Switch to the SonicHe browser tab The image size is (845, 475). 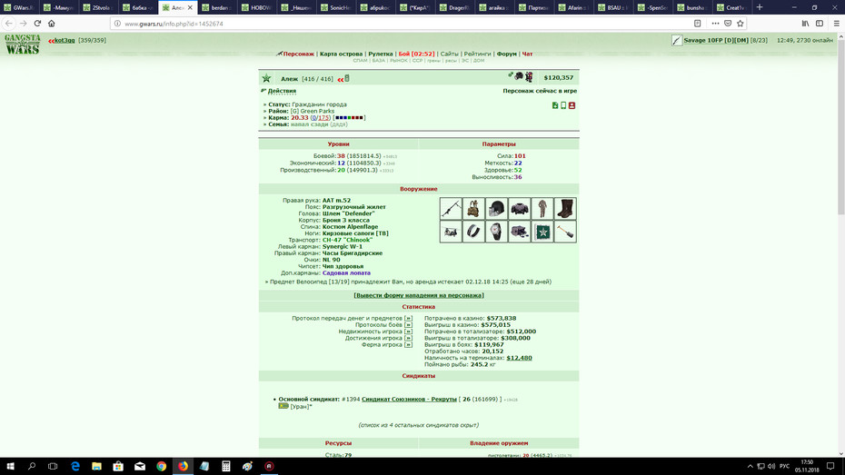tap(337, 7)
